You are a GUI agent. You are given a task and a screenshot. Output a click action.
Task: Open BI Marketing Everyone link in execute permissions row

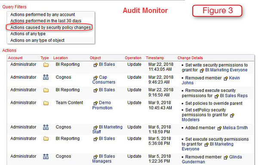[x=208, y=147]
